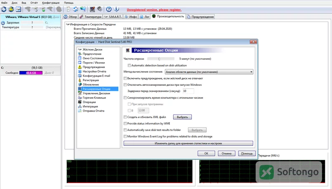This screenshot has width=332, height=189.
Task: Select Пороги / Иконки in configuration list
Action: pos(94,63)
